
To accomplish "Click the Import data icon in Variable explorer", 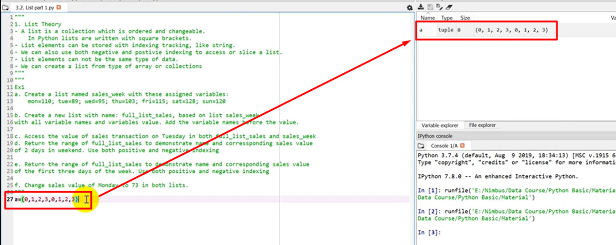I will [x=421, y=7].
